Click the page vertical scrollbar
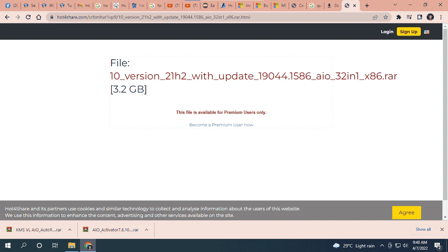This screenshot has height=252, width=448. click(x=445, y=115)
